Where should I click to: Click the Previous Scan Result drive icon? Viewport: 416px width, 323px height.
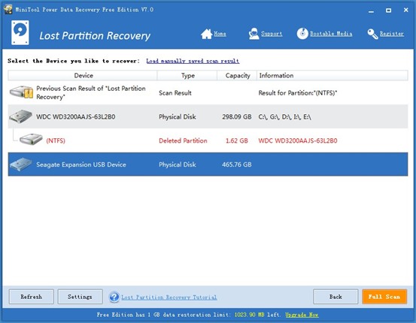tap(21, 92)
